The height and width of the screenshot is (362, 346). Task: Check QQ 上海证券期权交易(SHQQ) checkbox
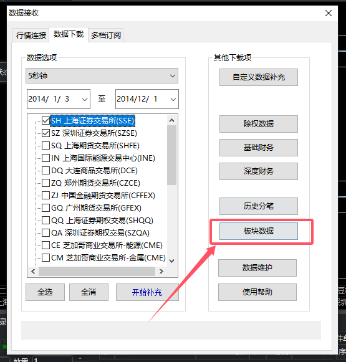click(x=46, y=220)
